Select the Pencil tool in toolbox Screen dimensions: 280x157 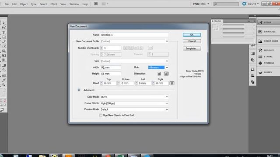coord(4,42)
